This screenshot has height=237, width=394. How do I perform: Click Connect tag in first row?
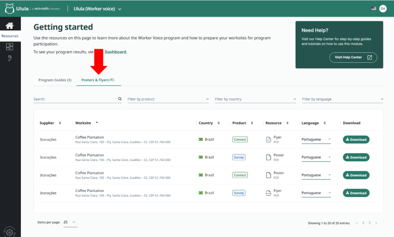[x=240, y=139]
